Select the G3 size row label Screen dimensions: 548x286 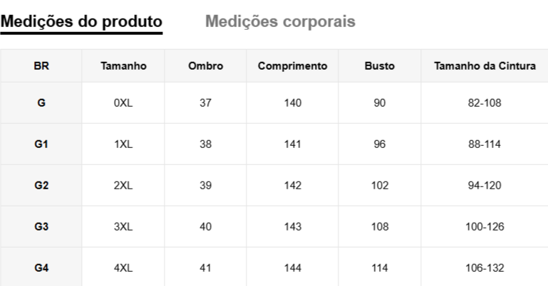[41, 227]
